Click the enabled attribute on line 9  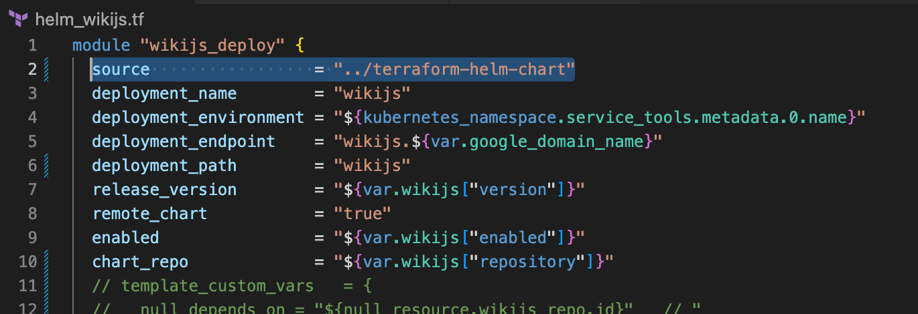click(x=125, y=238)
